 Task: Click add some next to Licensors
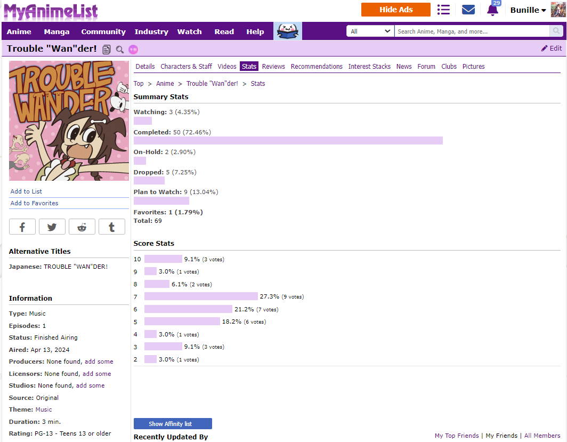click(96, 374)
